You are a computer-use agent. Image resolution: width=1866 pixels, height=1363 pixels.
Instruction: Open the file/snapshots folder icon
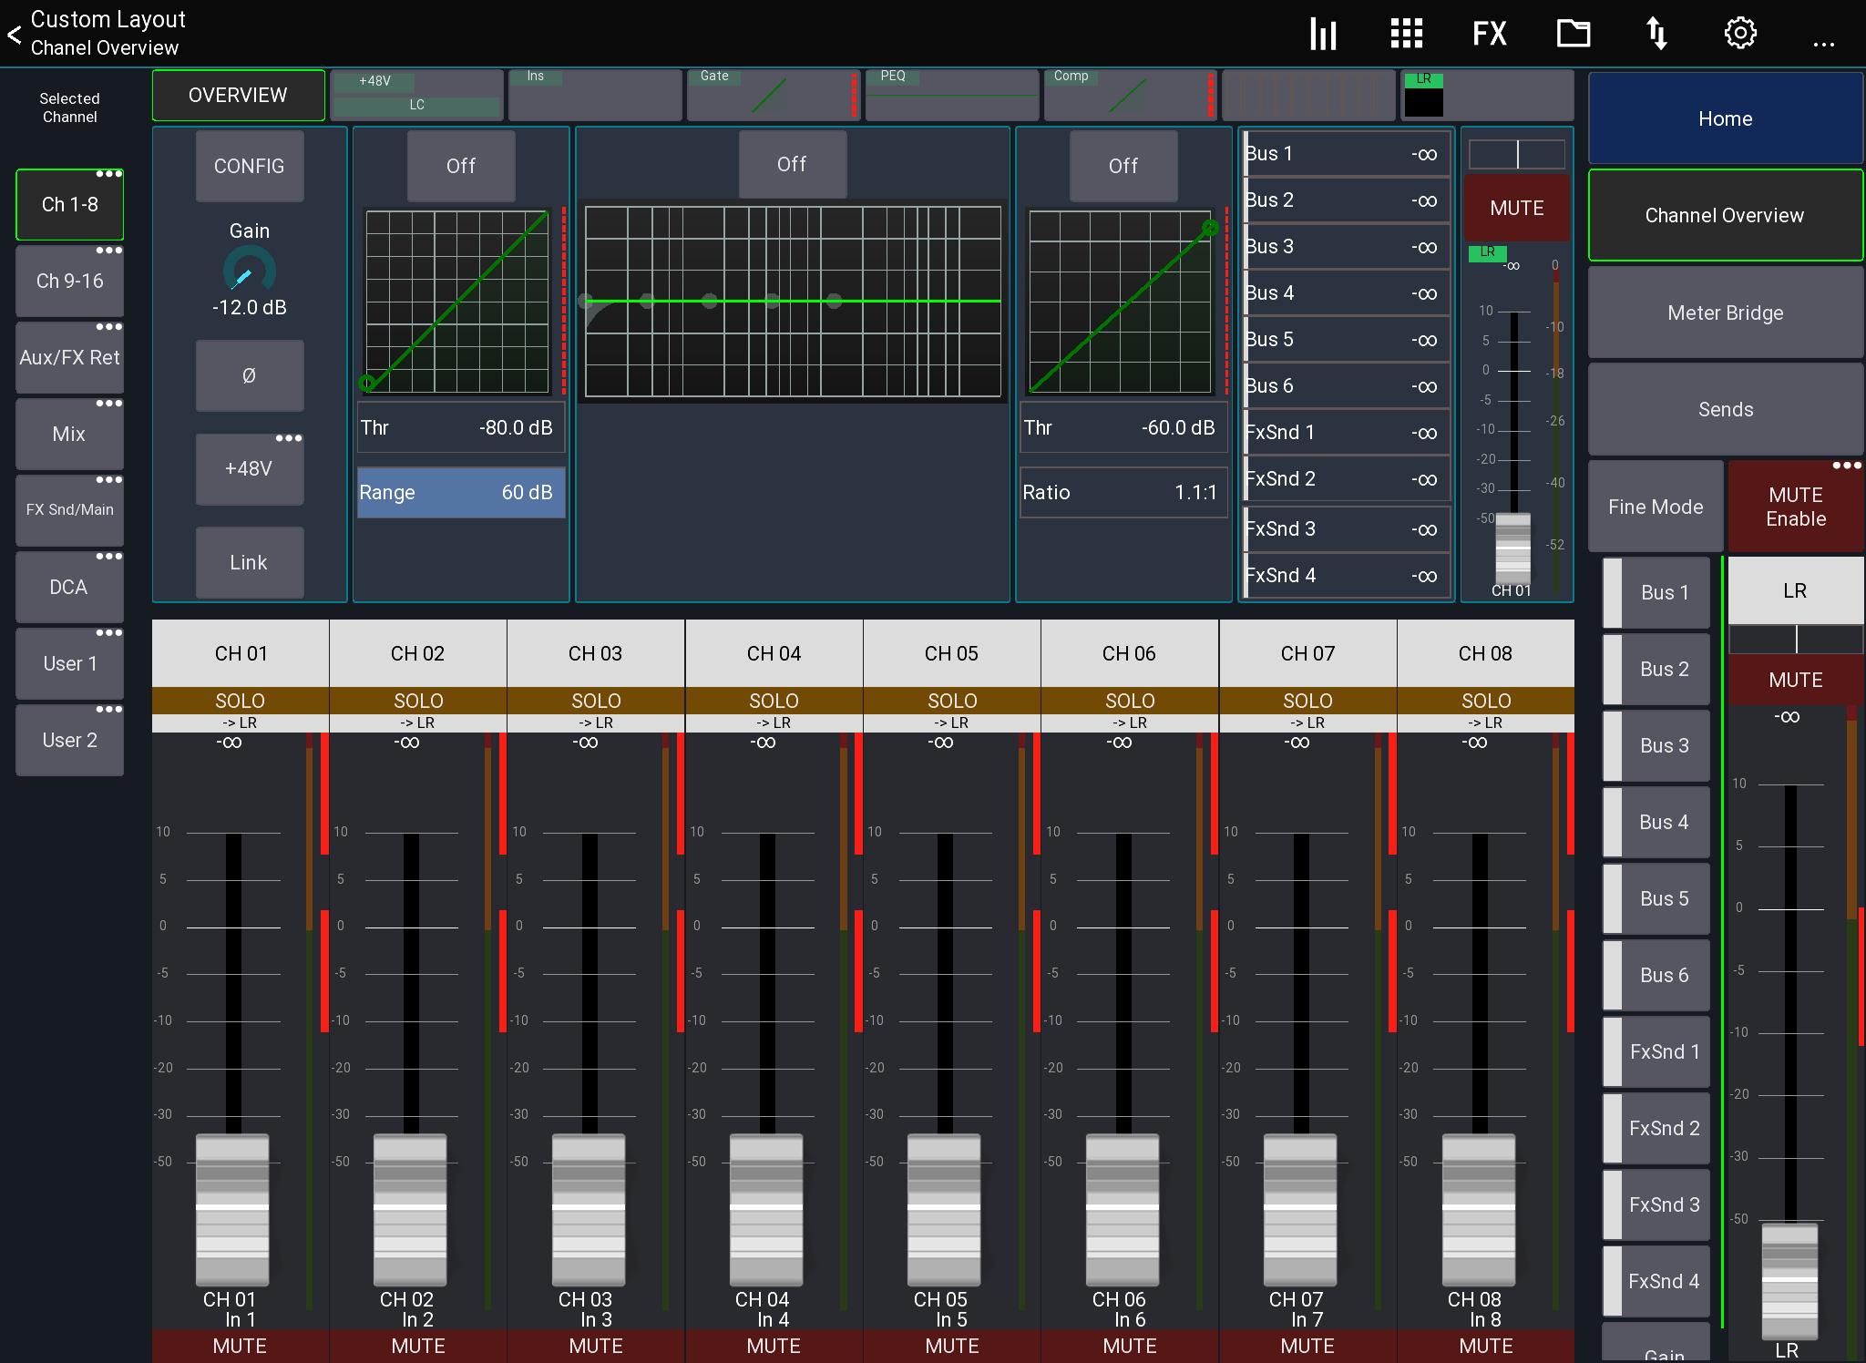pyautogui.click(x=1573, y=33)
